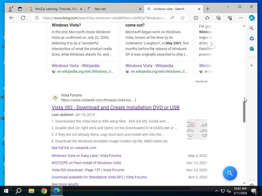Image resolution: width=262 pixels, height=196 pixels.
Task: Launch Google Chrome from taskbar
Action: (x=44, y=191)
